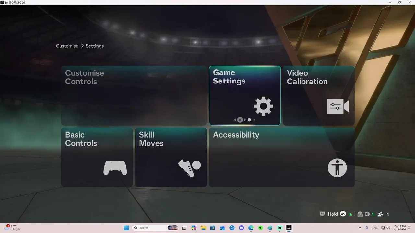Open File Explorer from taskbar
The image size is (415, 233).
(x=203, y=228)
